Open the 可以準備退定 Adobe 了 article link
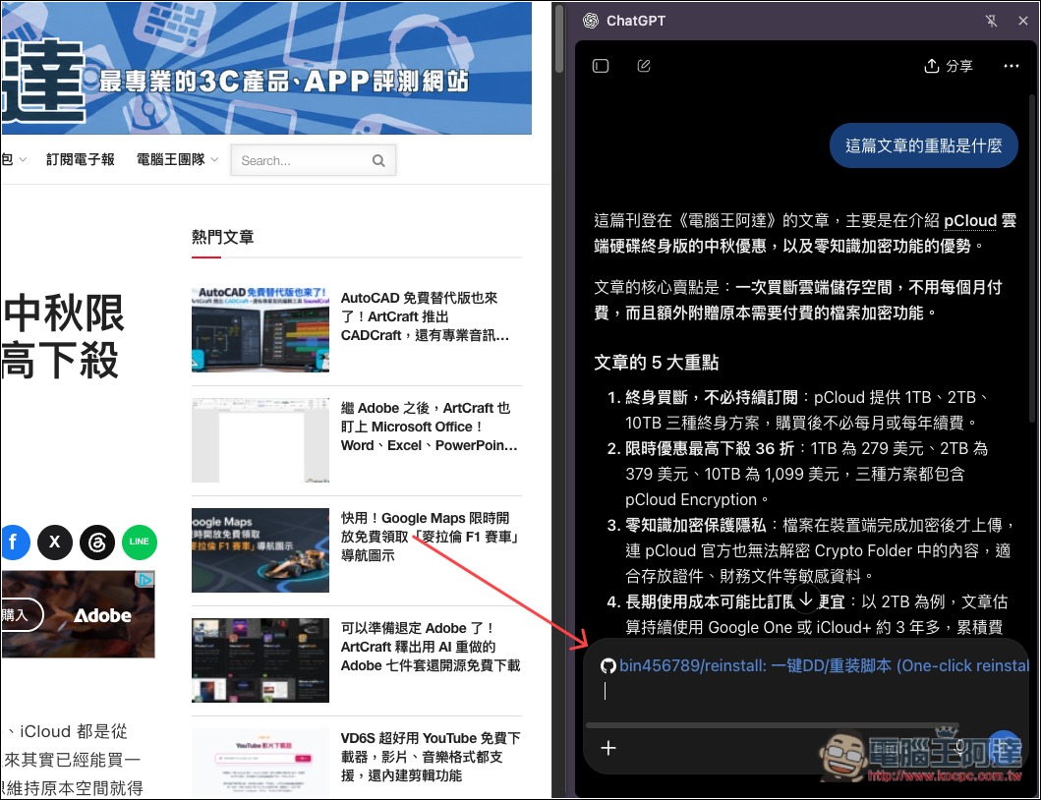1041x800 pixels. [x=431, y=647]
